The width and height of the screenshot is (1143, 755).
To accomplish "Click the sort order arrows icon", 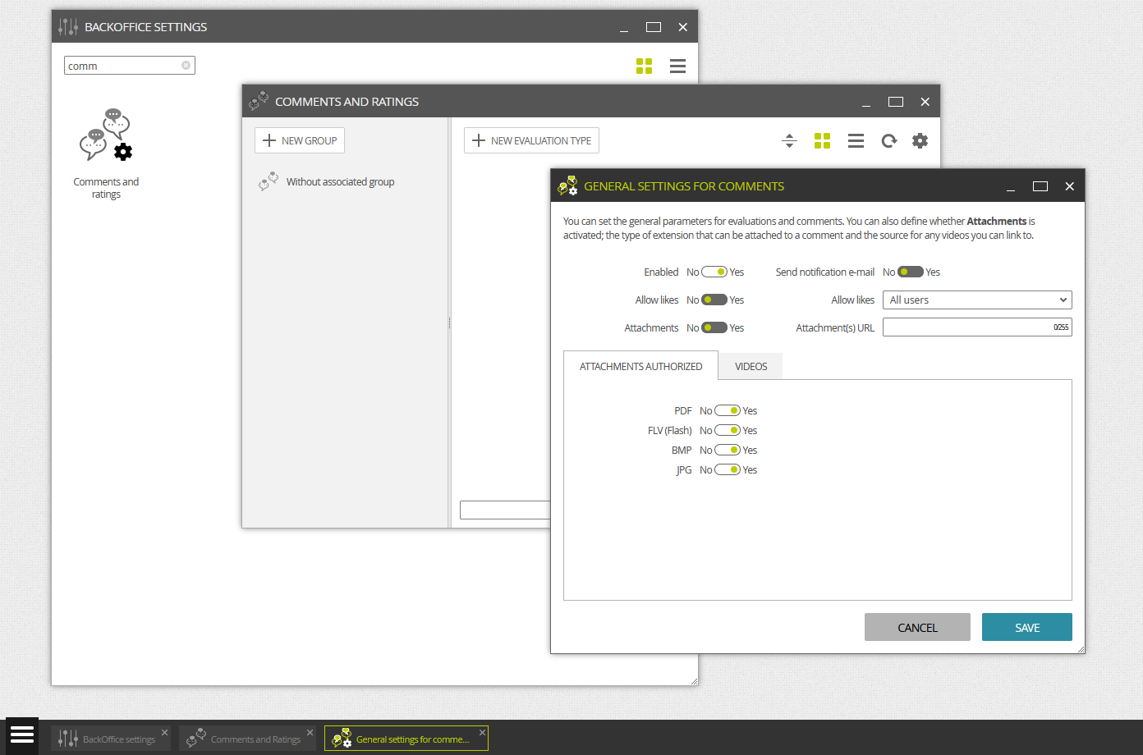I will (x=789, y=140).
